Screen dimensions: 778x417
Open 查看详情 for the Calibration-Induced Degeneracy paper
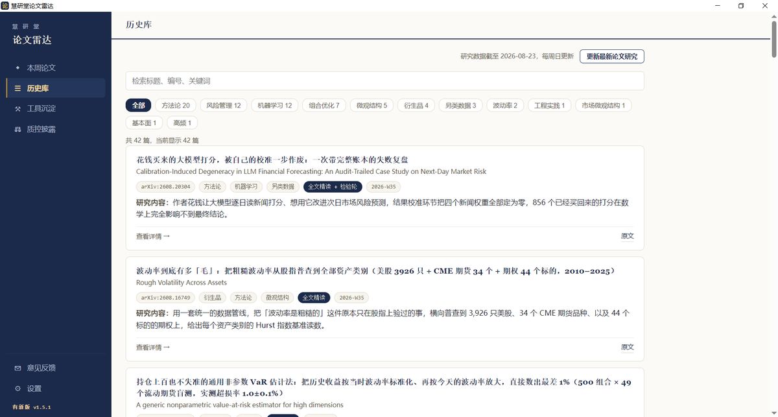click(x=153, y=236)
